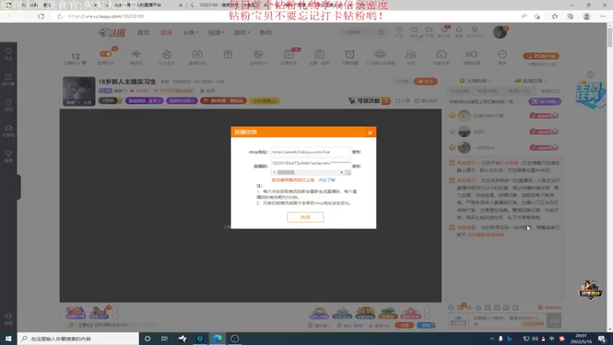Select the browser address bar URL

tap(106, 16)
